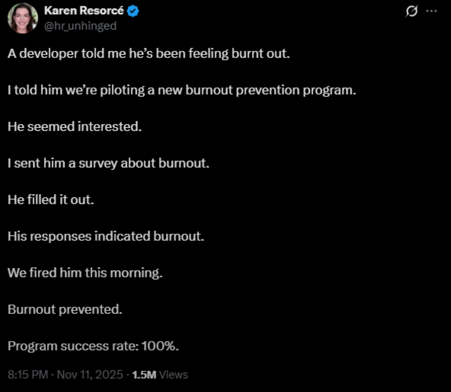The height and width of the screenshot is (392, 451).
Task: Click "His responses indicated burnout." line
Action: point(106,236)
